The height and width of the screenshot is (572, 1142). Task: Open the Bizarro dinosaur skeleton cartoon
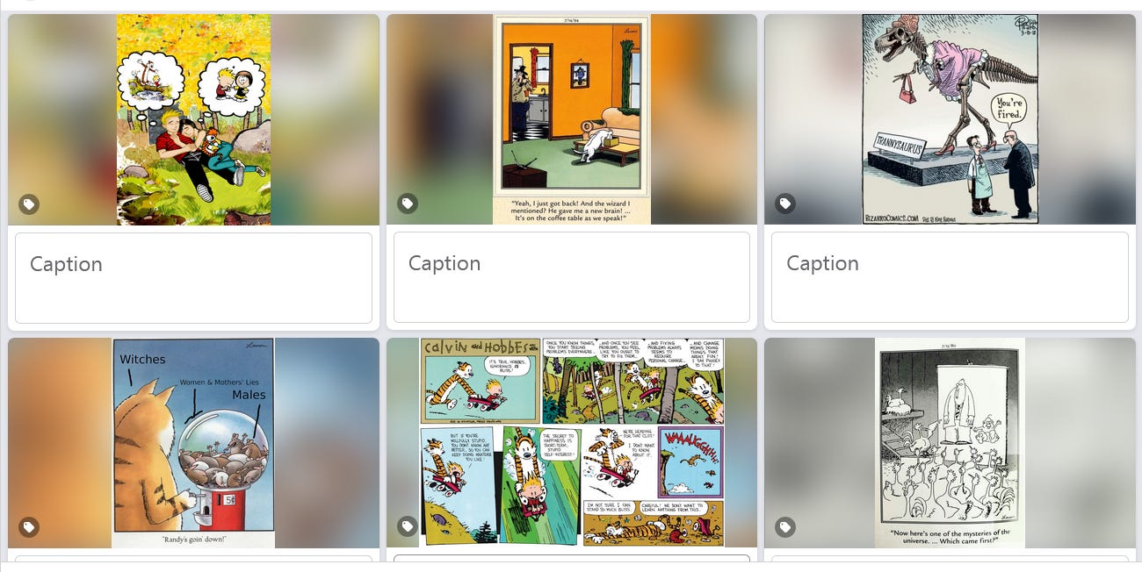tap(950, 119)
